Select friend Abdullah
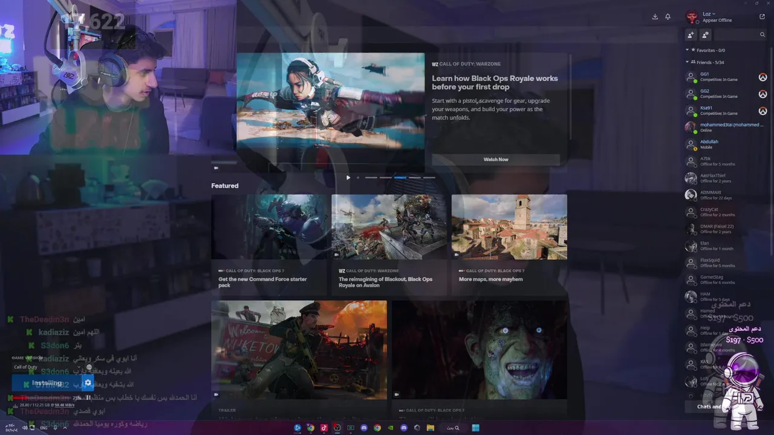The width and height of the screenshot is (774, 435). point(726,144)
